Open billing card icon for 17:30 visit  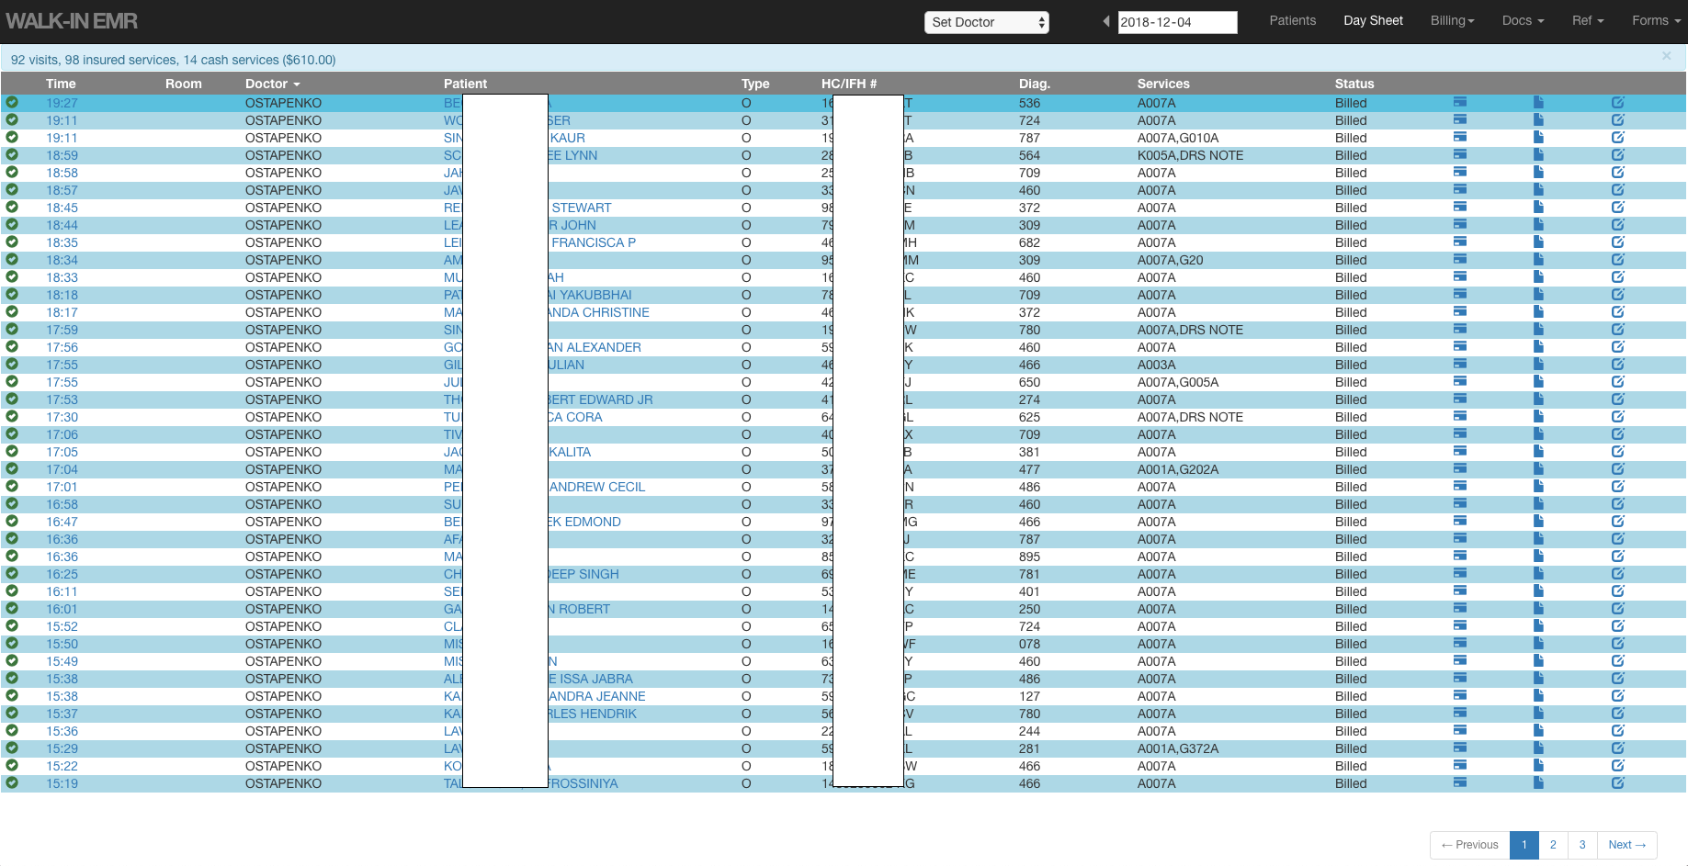point(1460,416)
